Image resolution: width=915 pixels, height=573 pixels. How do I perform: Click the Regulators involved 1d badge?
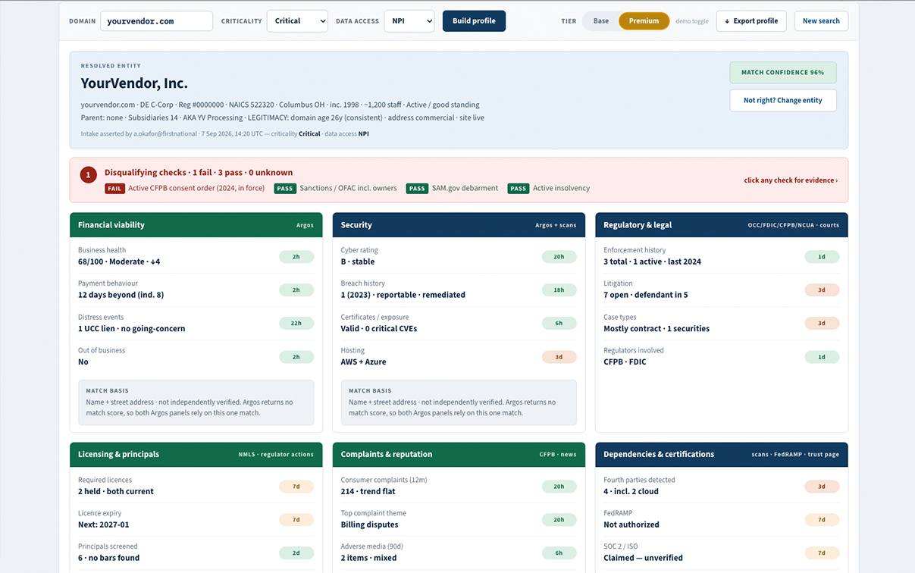[822, 356]
